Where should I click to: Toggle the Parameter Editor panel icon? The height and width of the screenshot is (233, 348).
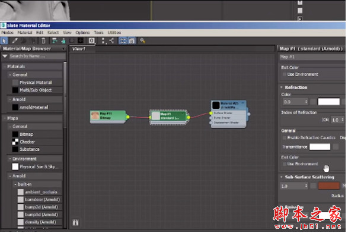coord(132,41)
